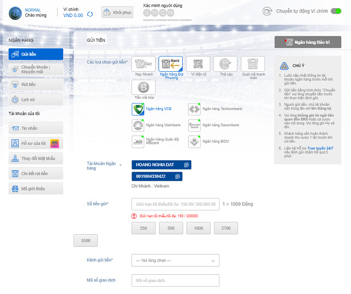Open the Kênh gửi tiền dropdown
The width and height of the screenshot is (351, 294).
[x=175, y=261]
